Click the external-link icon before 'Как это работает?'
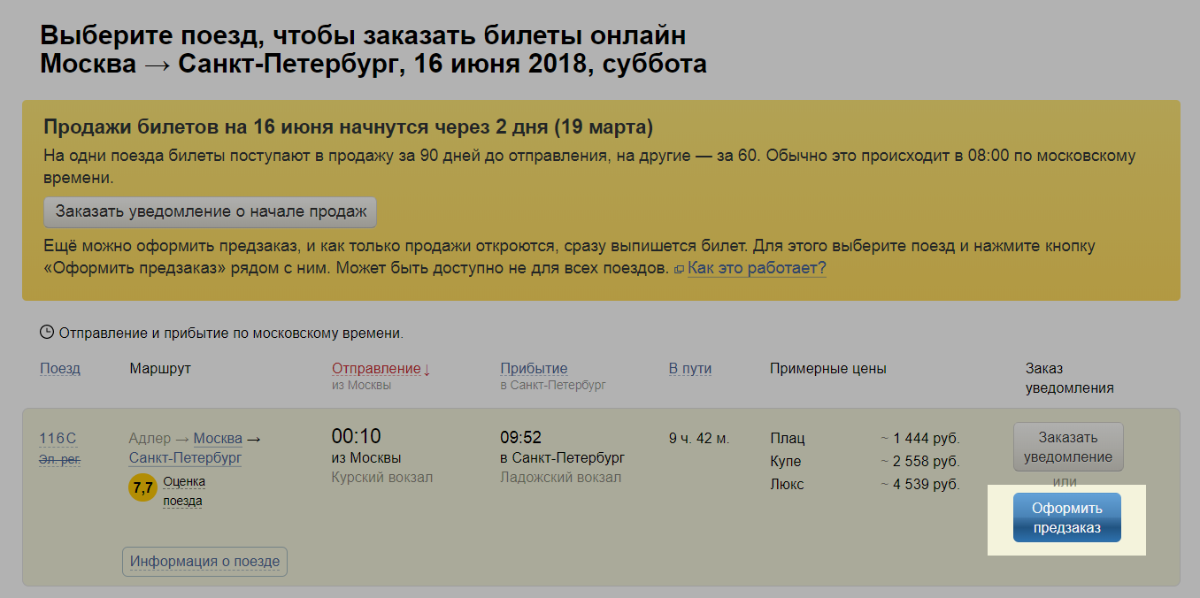 click(x=679, y=269)
